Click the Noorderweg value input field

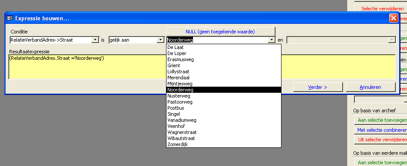(x=217, y=40)
